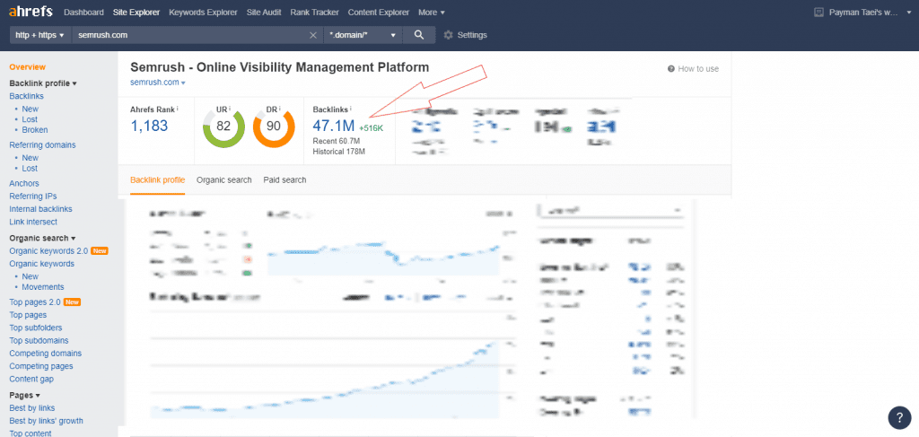
Task: Open Site Explorer
Action: tap(136, 13)
